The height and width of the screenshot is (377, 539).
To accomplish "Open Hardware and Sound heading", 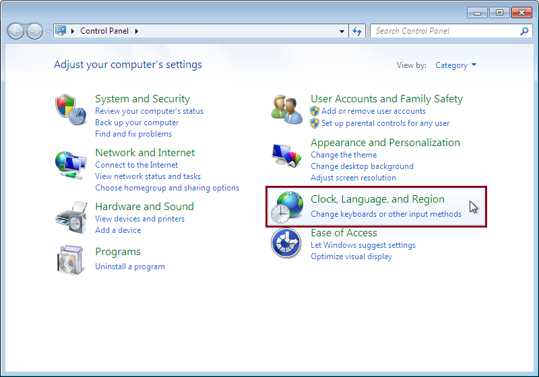I will click(x=144, y=207).
